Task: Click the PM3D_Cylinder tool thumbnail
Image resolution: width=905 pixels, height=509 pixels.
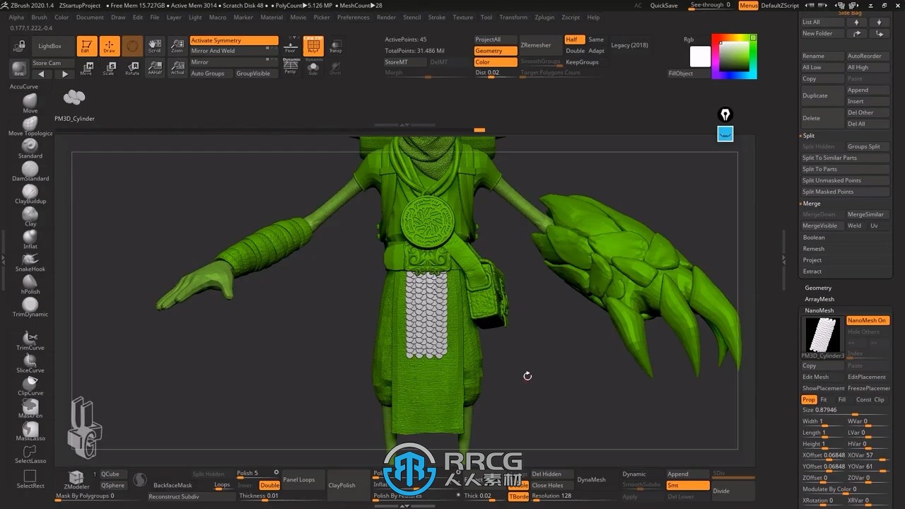Action: 74,98
